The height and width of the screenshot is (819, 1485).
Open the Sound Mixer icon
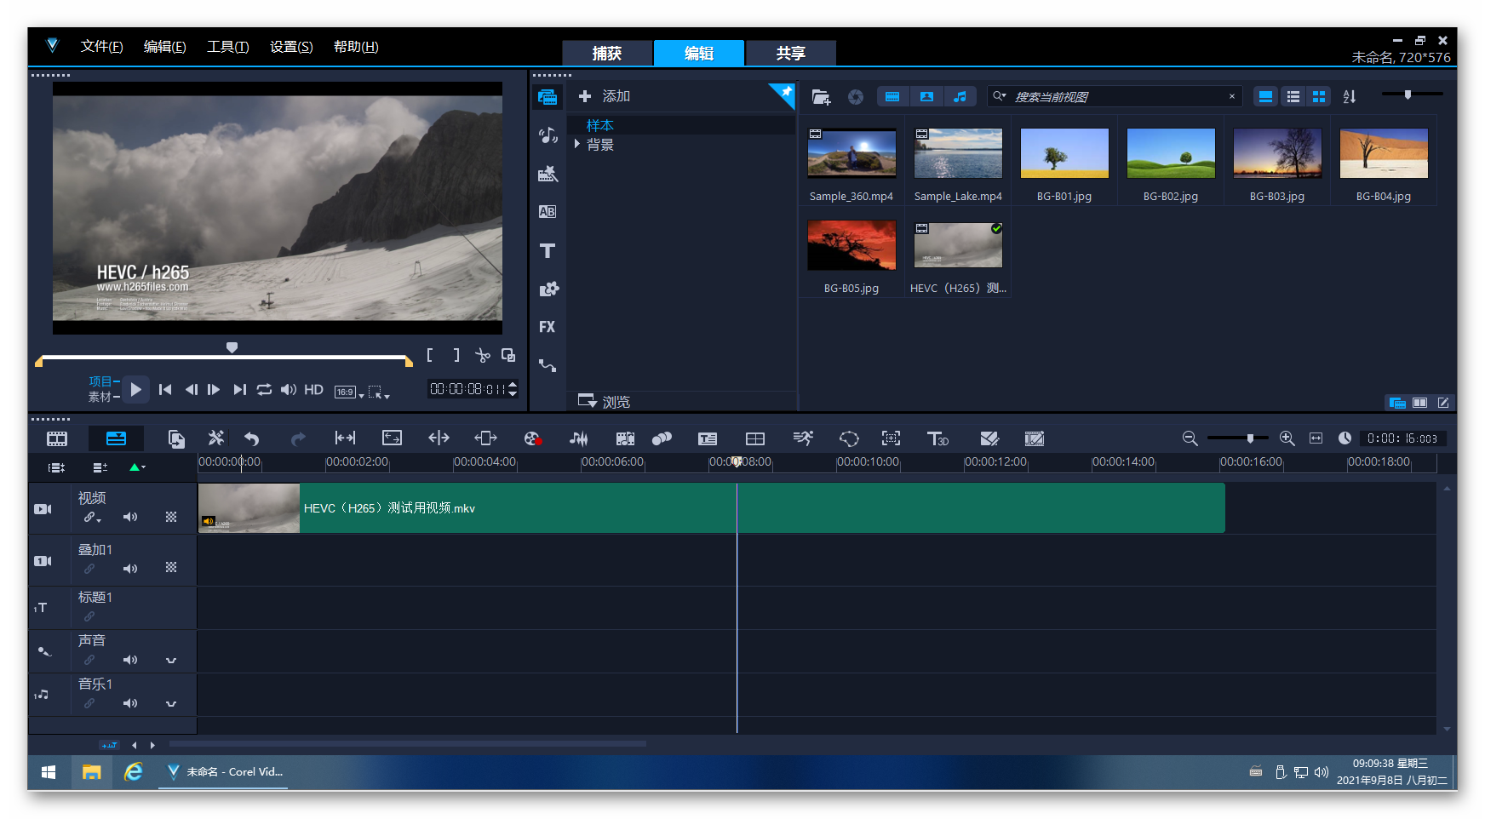[x=579, y=438]
